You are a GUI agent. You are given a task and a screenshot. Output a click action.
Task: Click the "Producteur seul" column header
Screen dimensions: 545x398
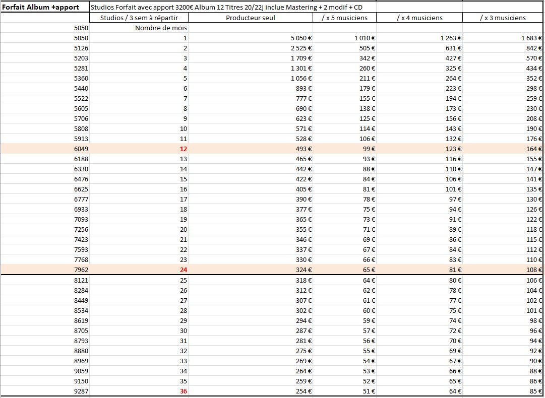(251, 18)
